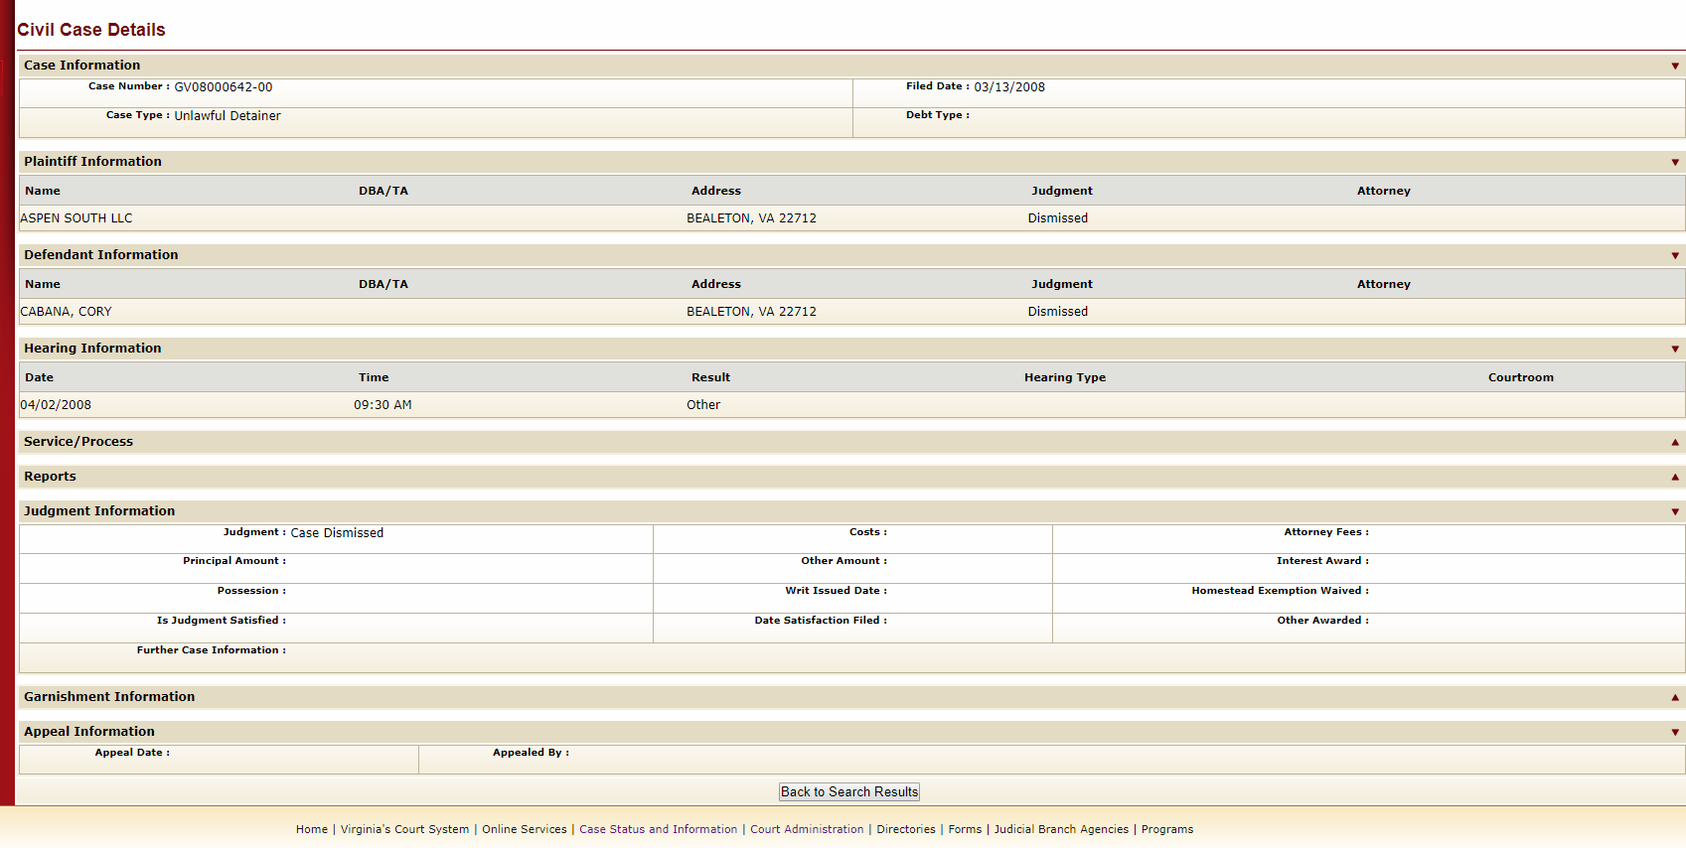Open the Forms footer link
1686x848 pixels.
(965, 829)
